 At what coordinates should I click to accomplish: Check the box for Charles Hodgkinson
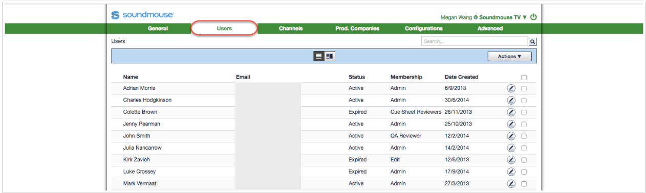pos(524,100)
